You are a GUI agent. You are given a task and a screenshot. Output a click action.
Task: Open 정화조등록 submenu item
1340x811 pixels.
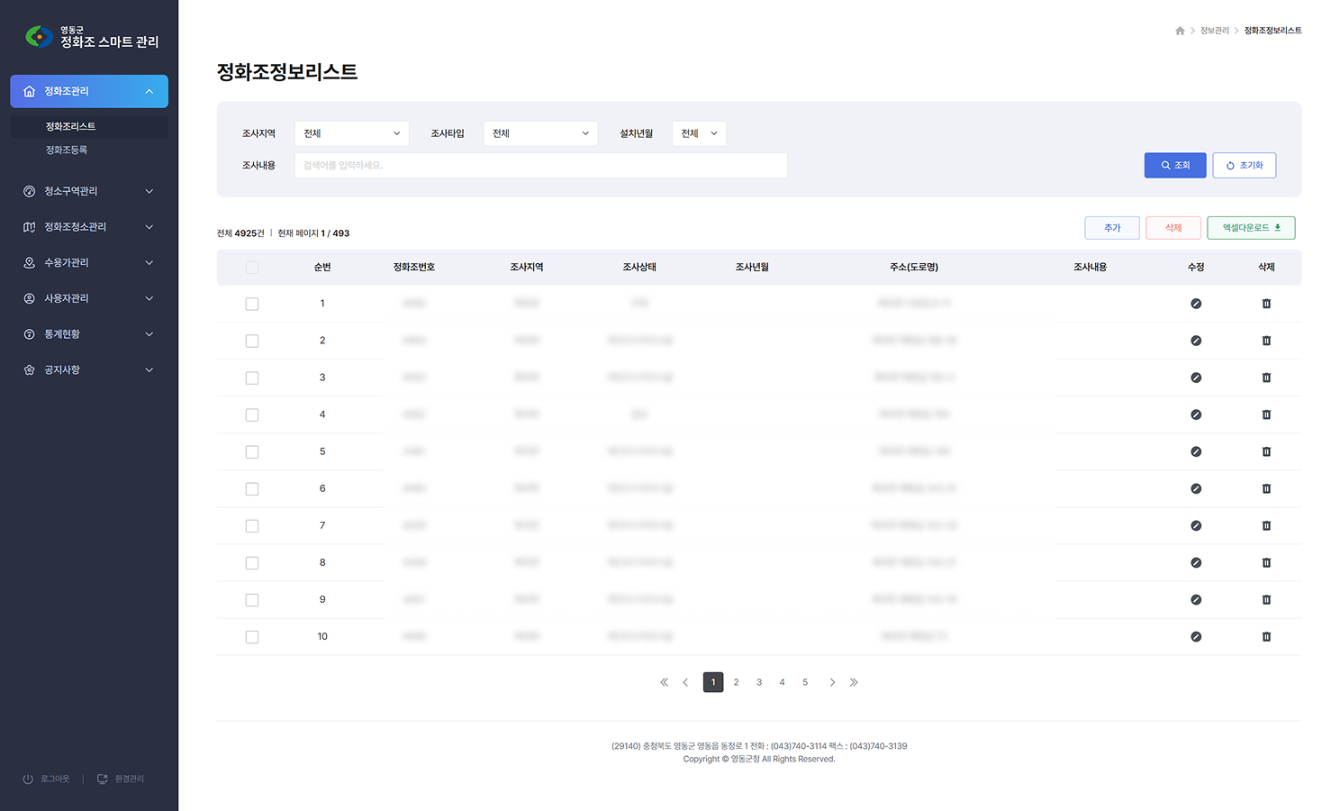67,150
